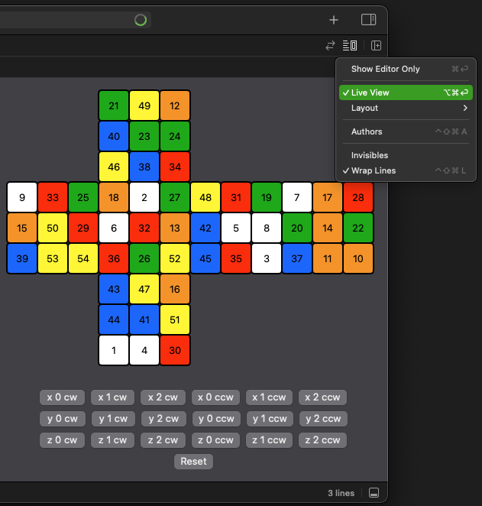Click the z 1 ccw button

[269, 440]
